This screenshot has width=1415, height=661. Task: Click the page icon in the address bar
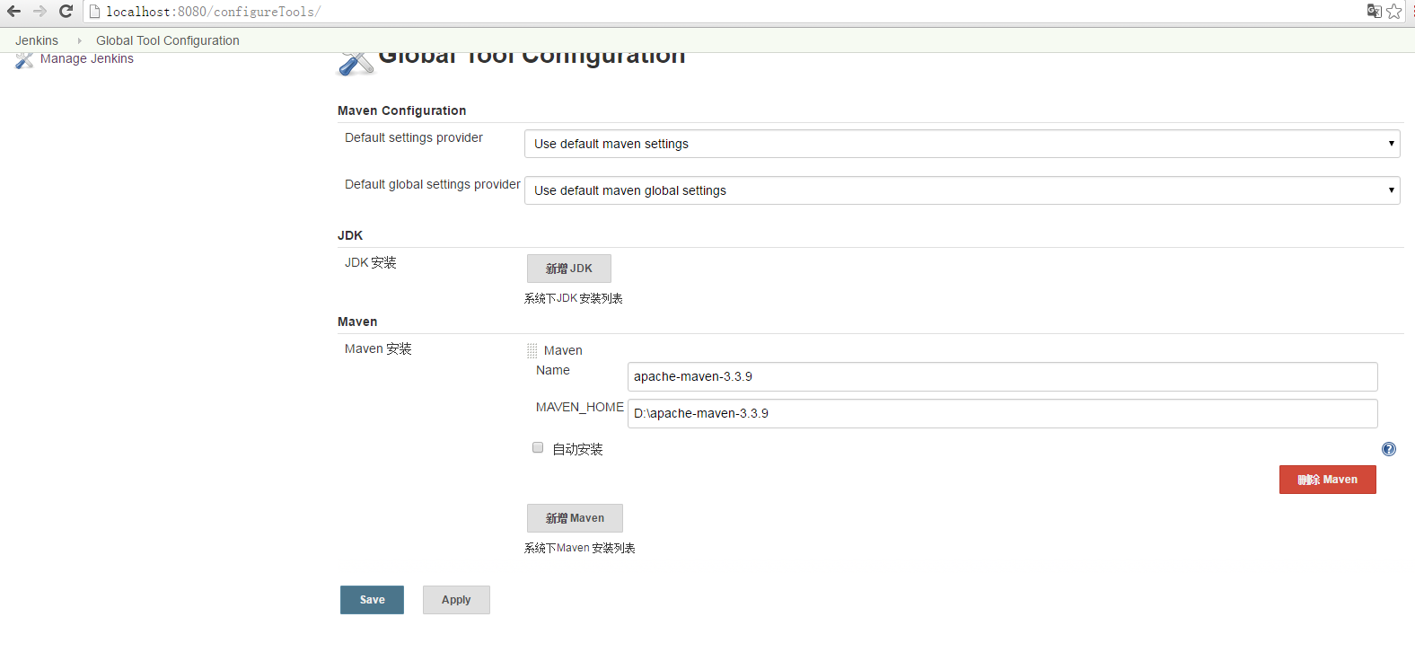coord(94,12)
